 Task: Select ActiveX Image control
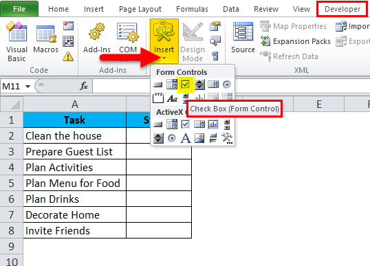coord(199,138)
